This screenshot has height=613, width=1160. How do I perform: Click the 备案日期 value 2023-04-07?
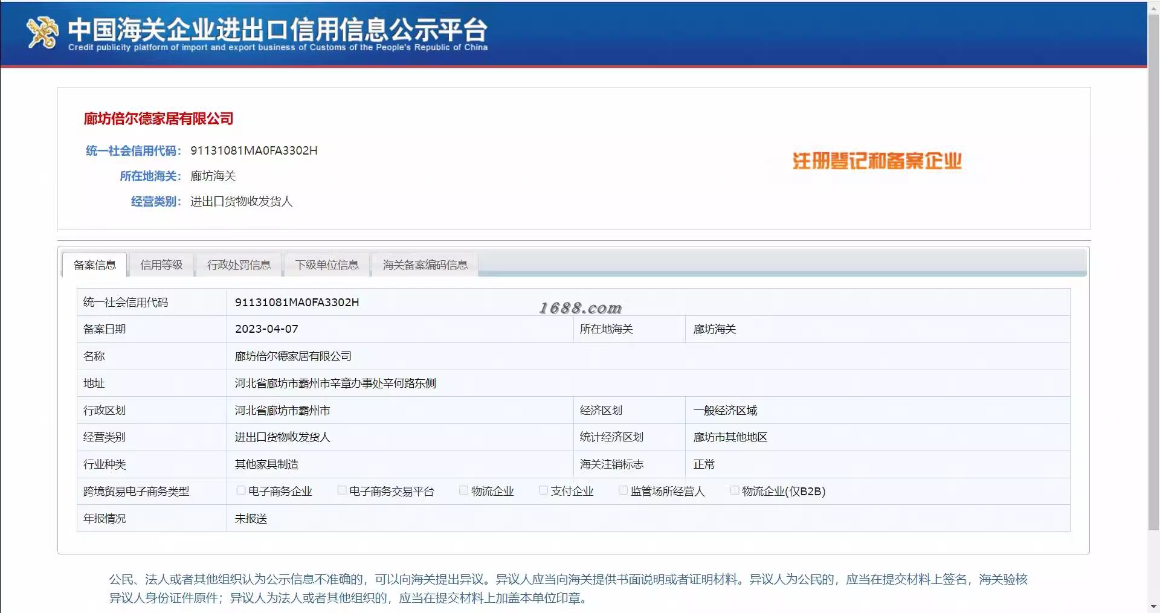[266, 329]
